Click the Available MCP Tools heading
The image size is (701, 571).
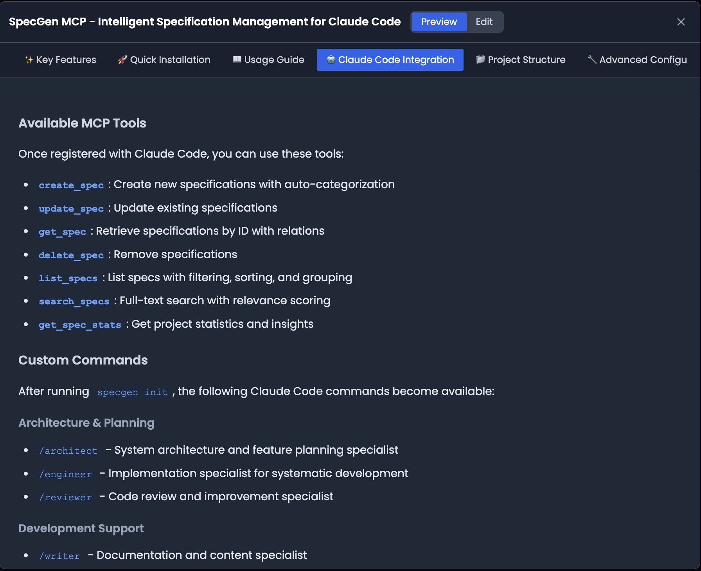82,123
